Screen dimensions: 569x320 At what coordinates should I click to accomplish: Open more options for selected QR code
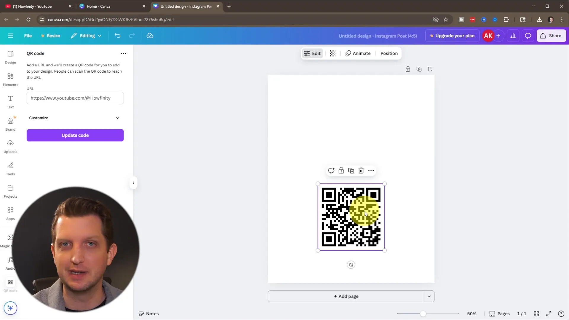(x=371, y=171)
